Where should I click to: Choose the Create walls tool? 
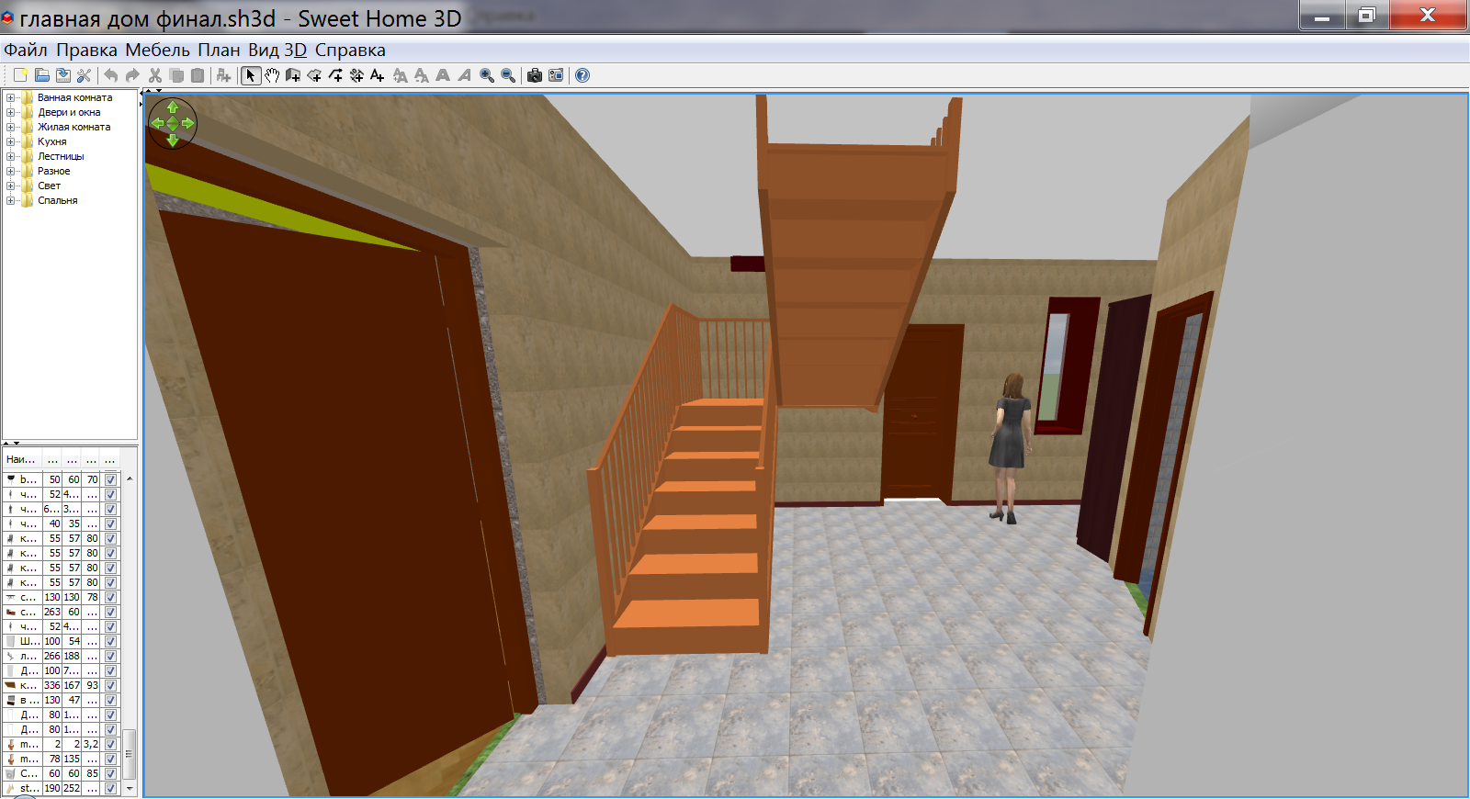(x=293, y=75)
